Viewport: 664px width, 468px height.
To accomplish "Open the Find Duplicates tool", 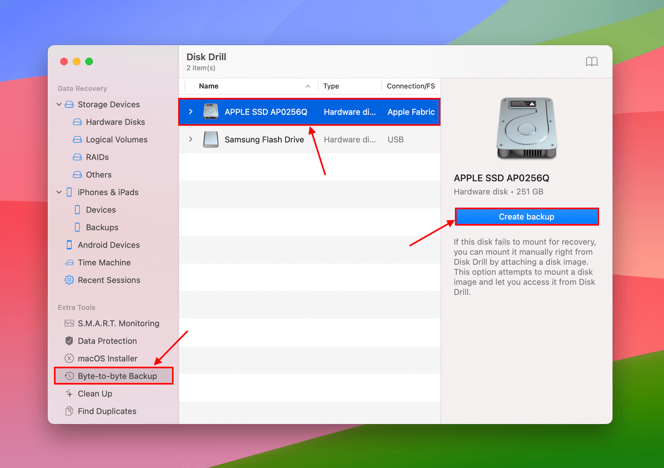I will point(107,411).
